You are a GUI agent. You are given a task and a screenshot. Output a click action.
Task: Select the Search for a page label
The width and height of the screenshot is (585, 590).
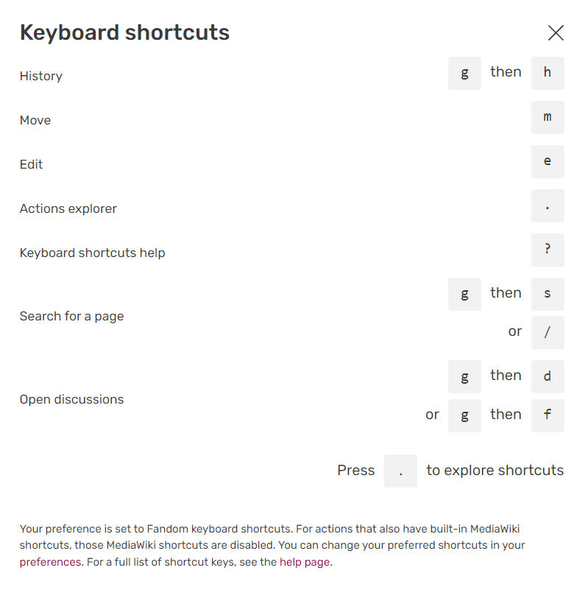[71, 316]
